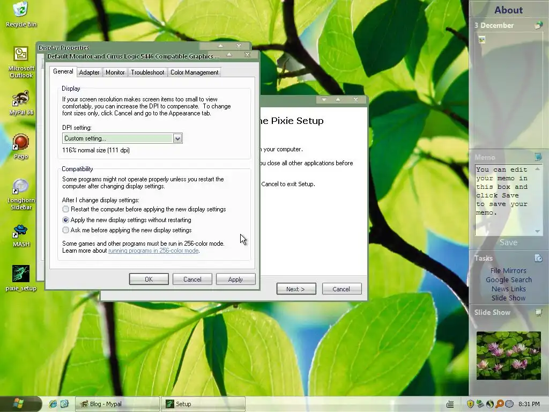
Task: Click the grey round tray icon
Action: point(509,404)
